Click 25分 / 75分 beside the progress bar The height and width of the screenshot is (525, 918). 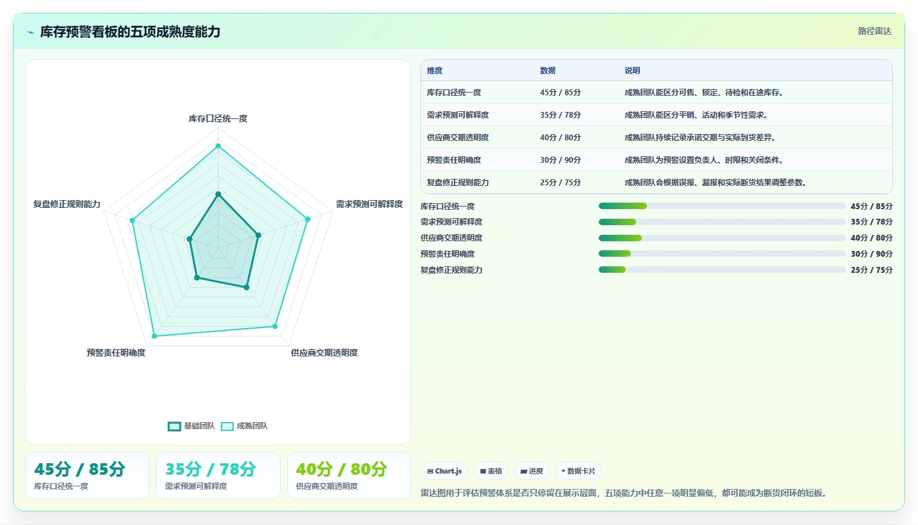pos(872,270)
